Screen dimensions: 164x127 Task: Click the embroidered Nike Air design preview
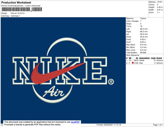point(63,70)
